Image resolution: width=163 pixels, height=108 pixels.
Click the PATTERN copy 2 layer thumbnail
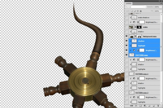131,74
